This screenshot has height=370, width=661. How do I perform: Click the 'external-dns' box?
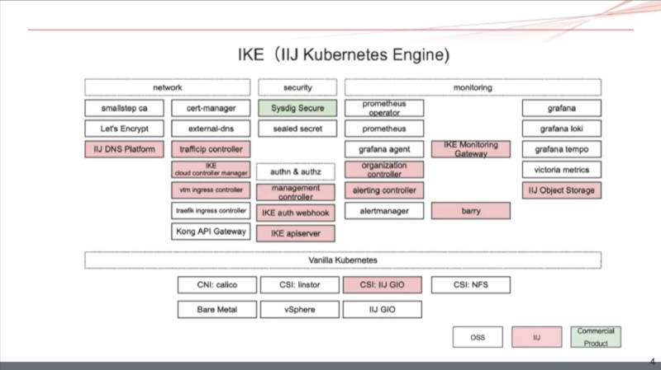[211, 129]
